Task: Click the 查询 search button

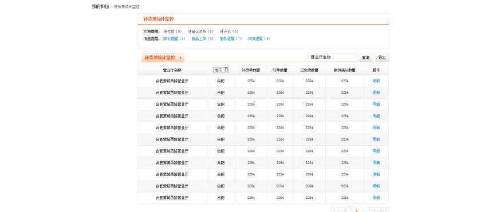Action: click(x=366, y=58)
